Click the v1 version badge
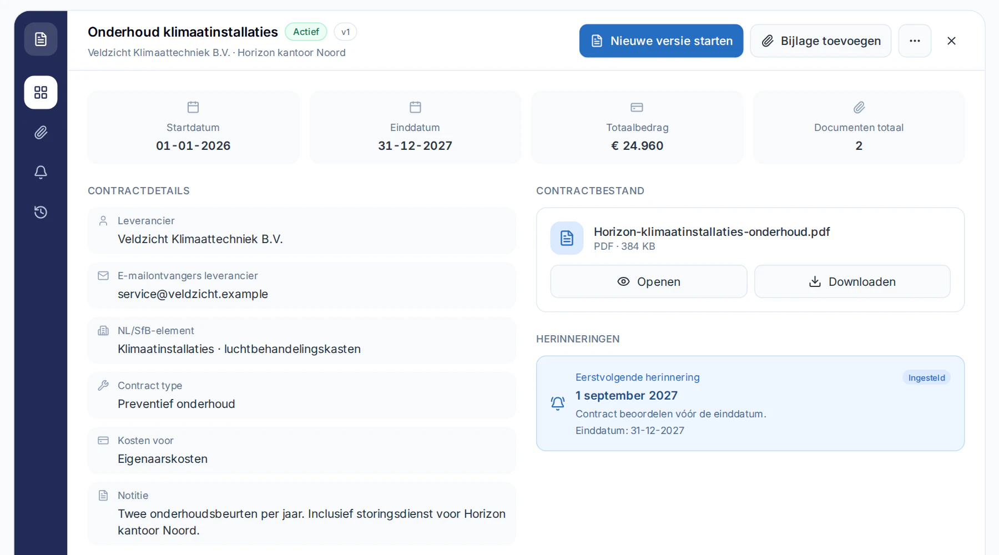This screenshot has width=999, height=555. pyautogui.click(x=345, y=32)
